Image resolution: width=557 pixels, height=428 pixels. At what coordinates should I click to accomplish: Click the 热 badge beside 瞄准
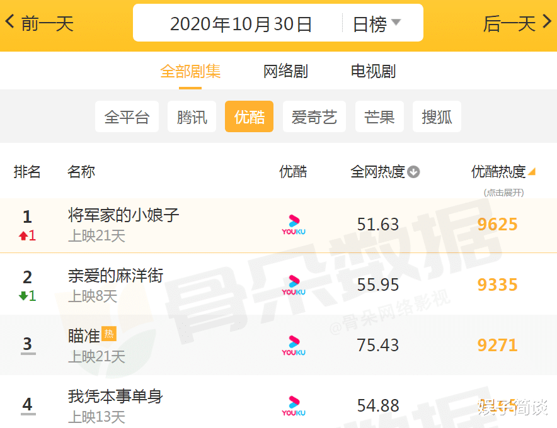[x=108, y=334]
